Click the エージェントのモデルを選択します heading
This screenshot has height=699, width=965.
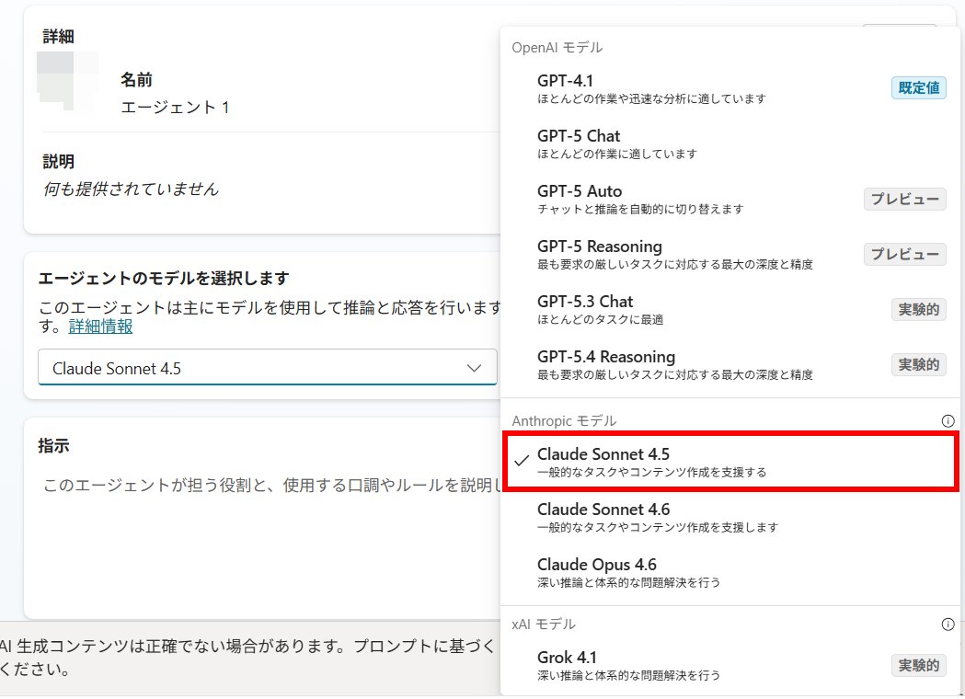click(x=163, y=278)
